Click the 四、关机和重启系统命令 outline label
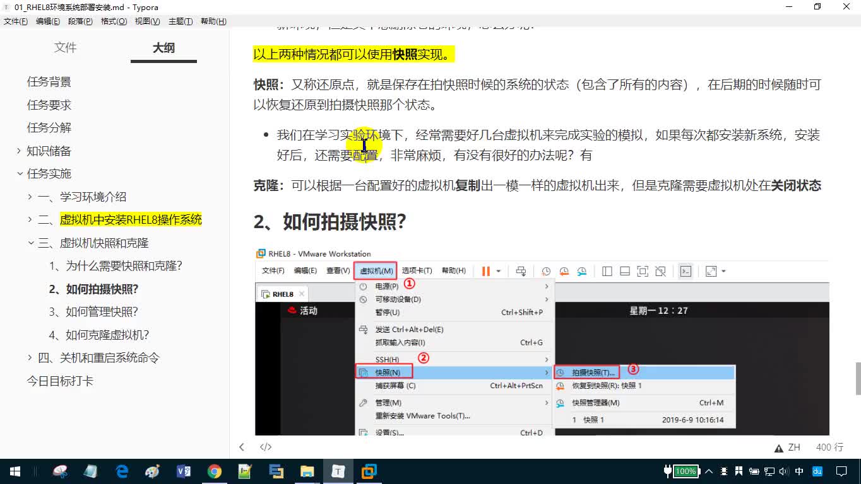 98,357
